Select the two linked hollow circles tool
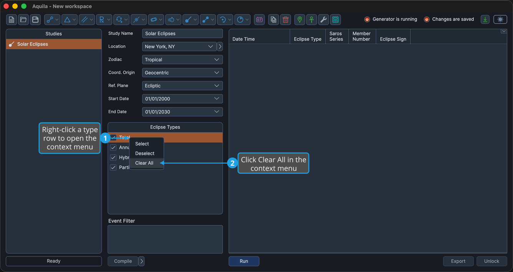The image size is (513, 272). [52, 20]
